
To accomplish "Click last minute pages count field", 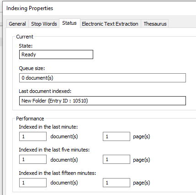I will click(117, 136).
